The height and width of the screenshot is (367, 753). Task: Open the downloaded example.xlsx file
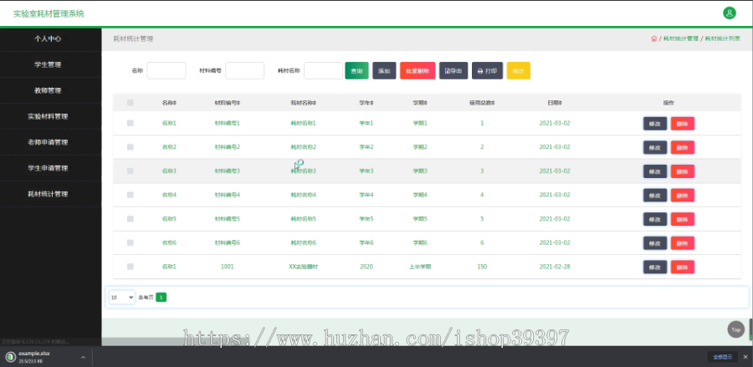[34, 357]
